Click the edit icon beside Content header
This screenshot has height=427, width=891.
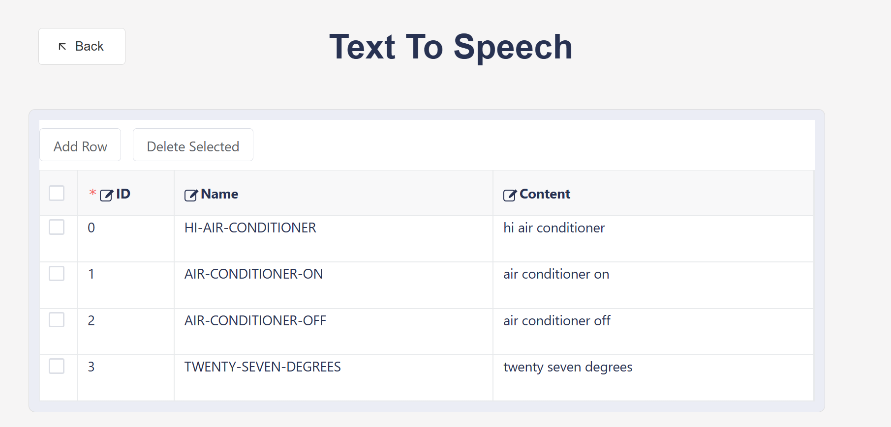(510, 195)
